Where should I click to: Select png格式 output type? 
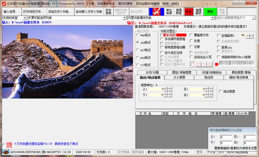click(143, 57)
